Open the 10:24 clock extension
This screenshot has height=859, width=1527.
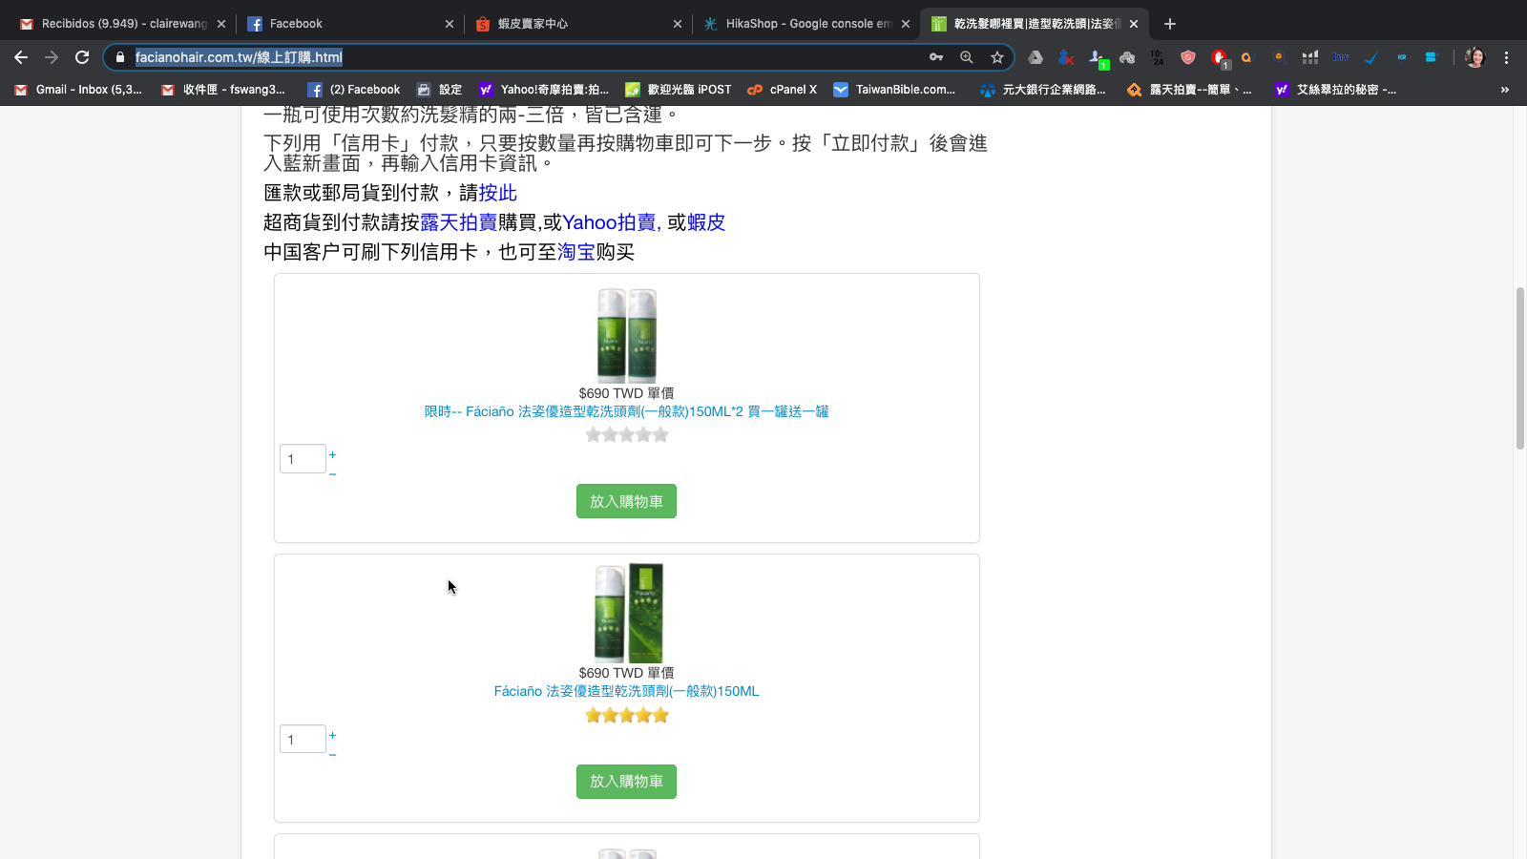click(1158, 57)
